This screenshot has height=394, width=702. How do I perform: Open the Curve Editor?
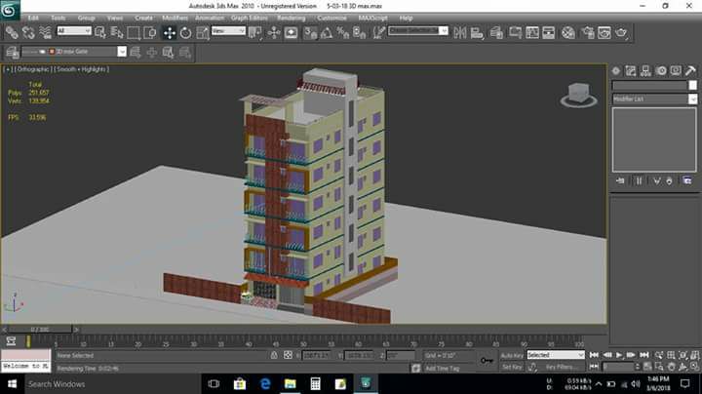pos(516,33)
